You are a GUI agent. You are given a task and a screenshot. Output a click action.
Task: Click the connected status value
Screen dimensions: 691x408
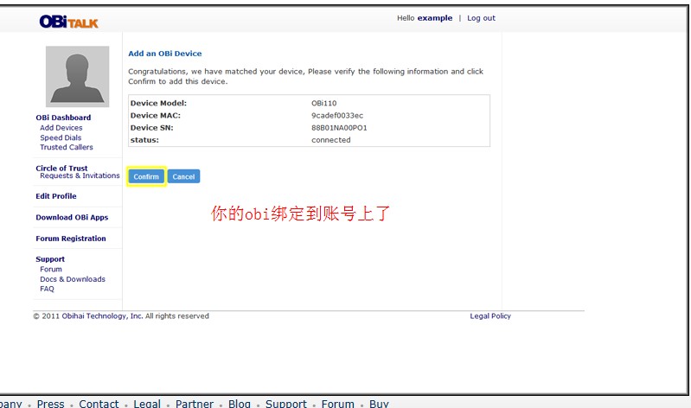point(331,140)
